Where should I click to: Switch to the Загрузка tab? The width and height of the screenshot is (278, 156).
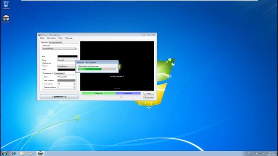44,42
